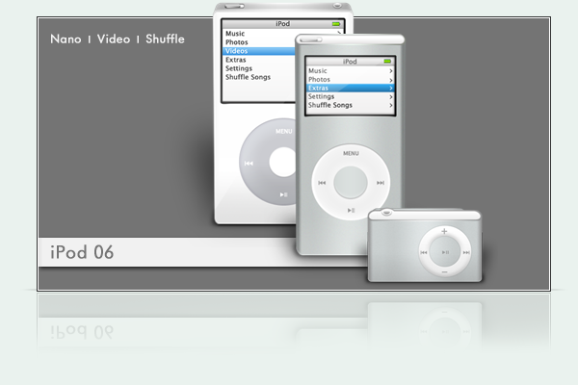Viewport: 578px width, 385px height.
Task: Click the iPod title on Nano screen
Action: (x=350, y=62)
